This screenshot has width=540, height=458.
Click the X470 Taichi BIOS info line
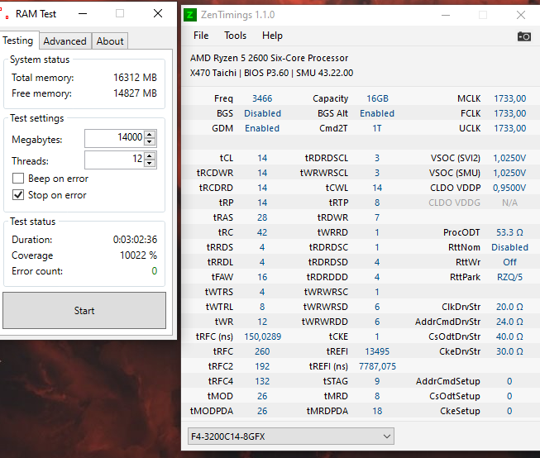[x=271, y=73]
